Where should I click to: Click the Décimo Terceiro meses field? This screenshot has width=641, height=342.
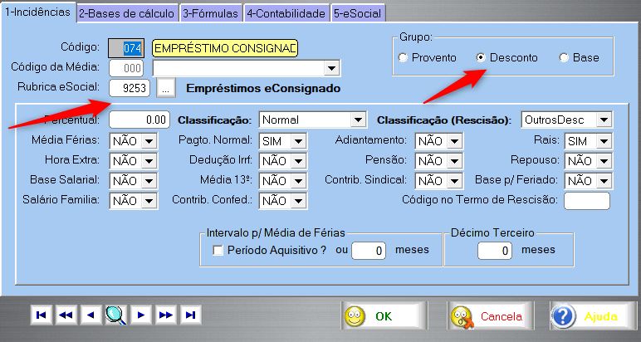point(495,251)
